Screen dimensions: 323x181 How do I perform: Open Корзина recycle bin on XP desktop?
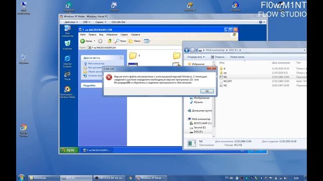[68, 45]
